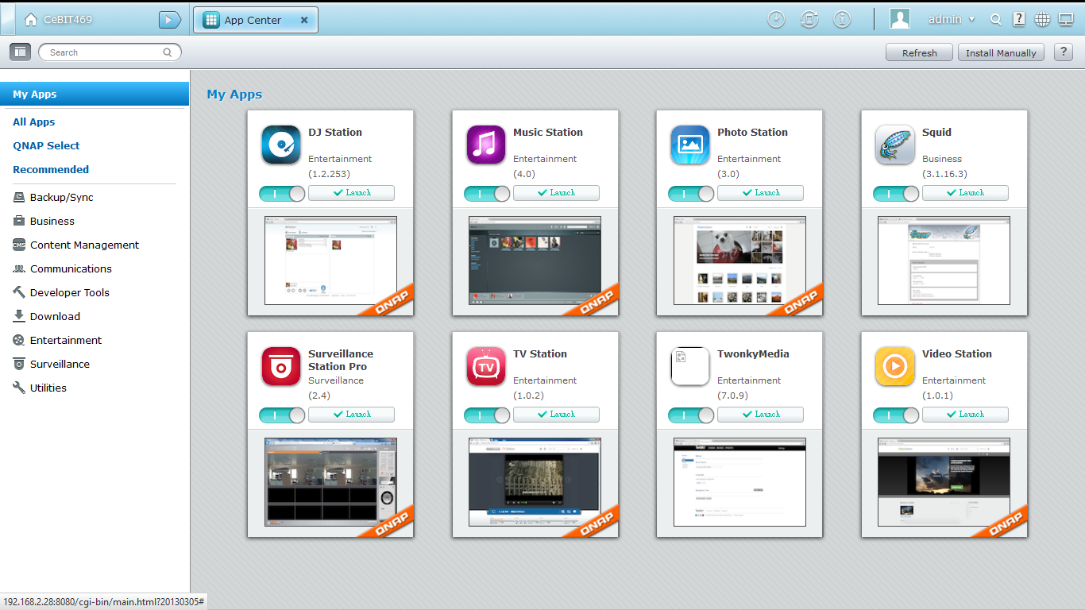This screenshot has height=610, width=1085.
Task: Open the TwonkyMedia screenshot thumbnail
Action: [x=739, y=482]
